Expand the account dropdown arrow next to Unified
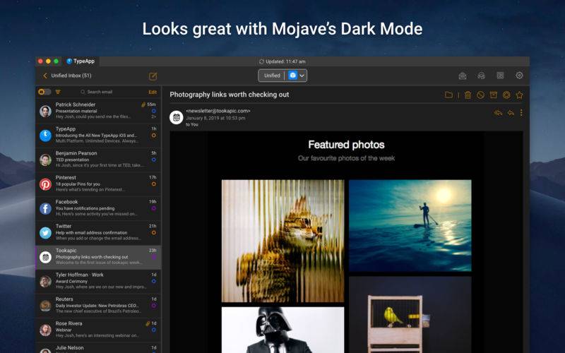The image size is (565, 353). [x=302, y=76]
